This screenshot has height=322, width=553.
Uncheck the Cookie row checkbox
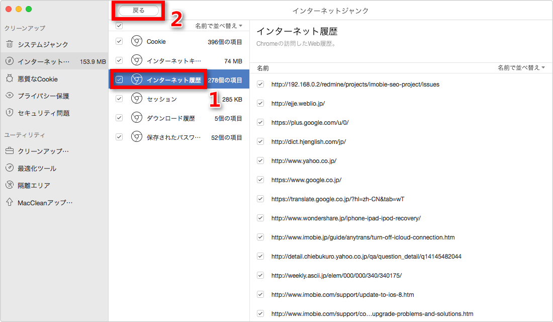pos(119,41)
